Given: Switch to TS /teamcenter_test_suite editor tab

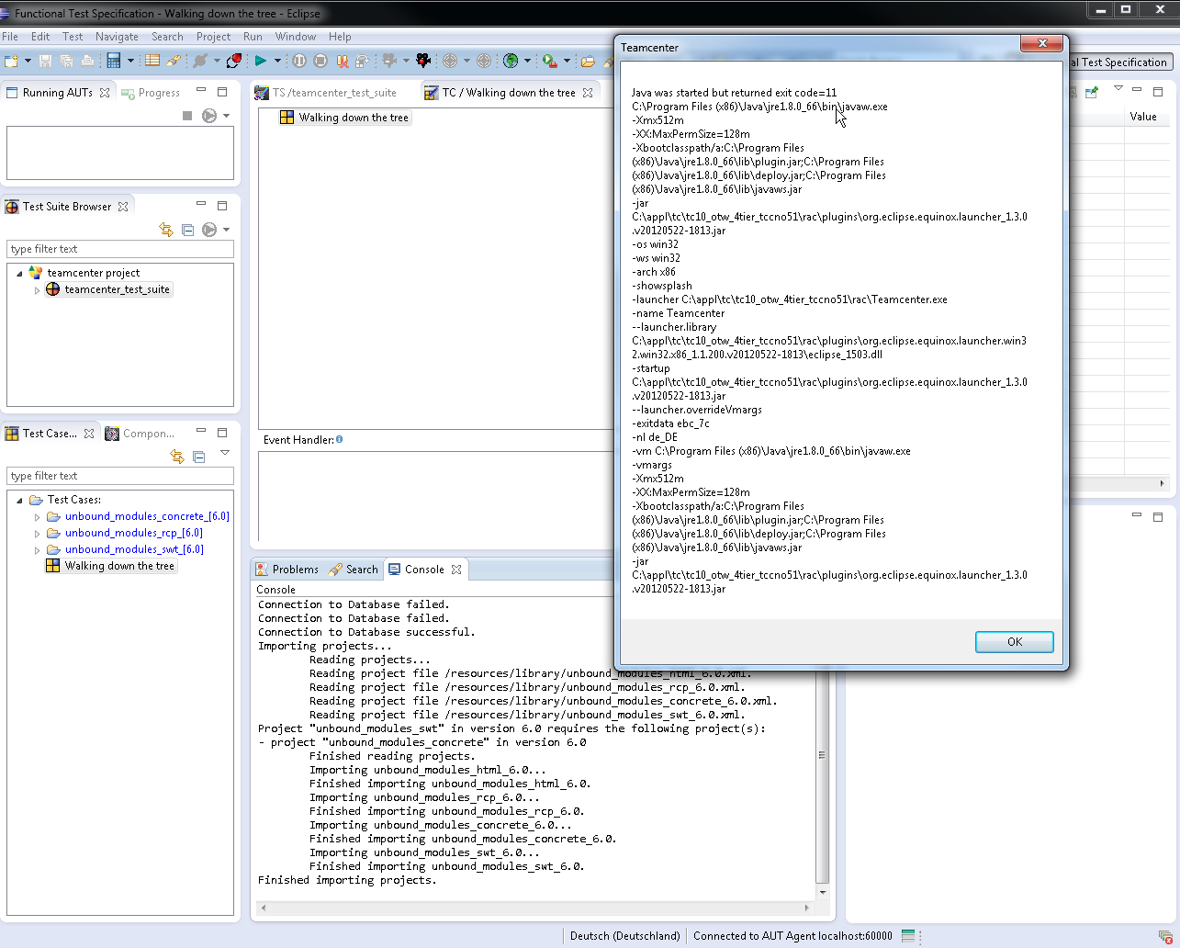Looking at the screenshot, I should (x=326, y=93).
